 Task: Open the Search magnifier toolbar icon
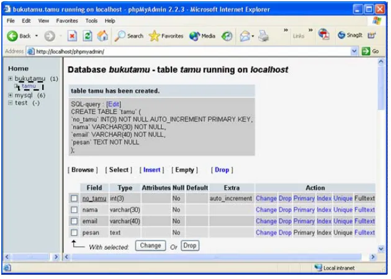(120, 36)
